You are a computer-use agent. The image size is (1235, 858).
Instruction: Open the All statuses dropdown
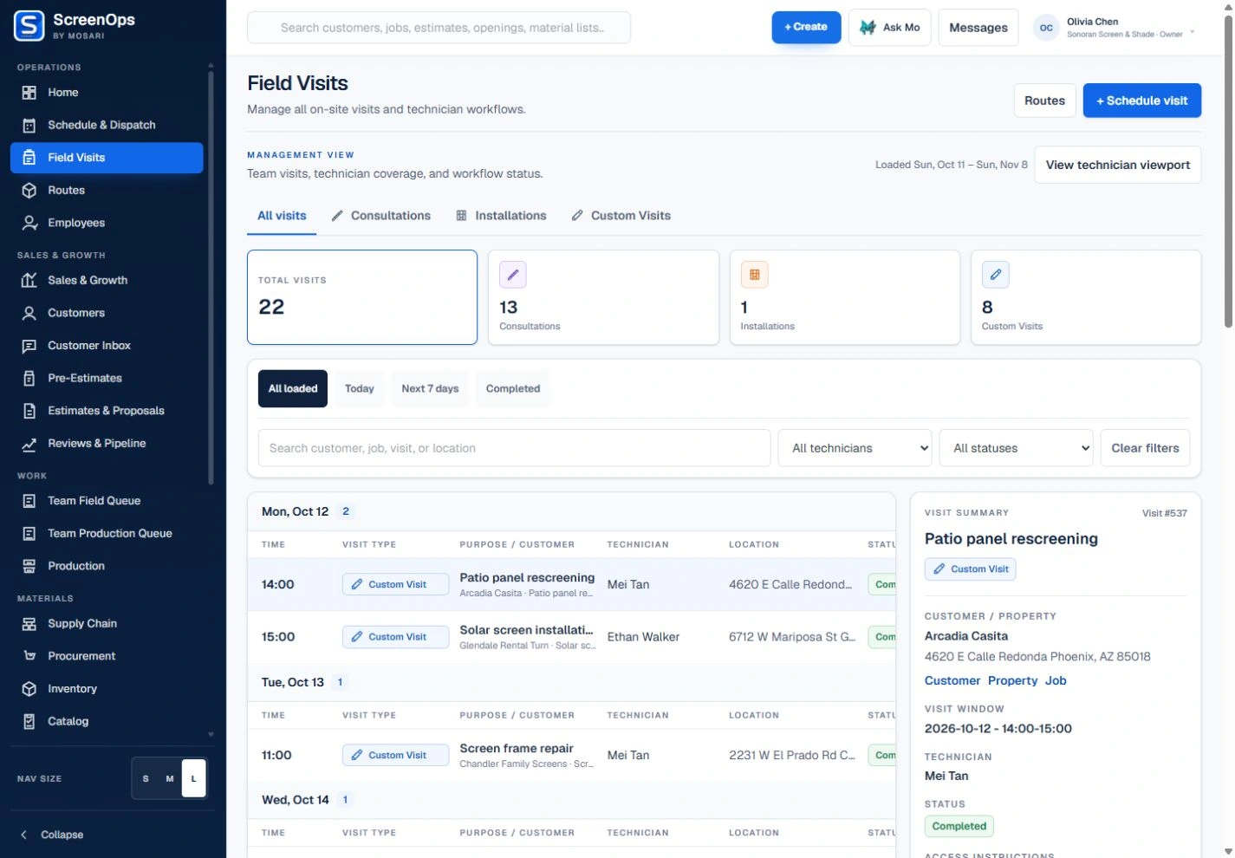[1017, 448]
